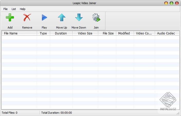Sort by Video Size column header
The height and width of the screenshot is (116, 181).
pyautogui.click(x=85, y=33)
